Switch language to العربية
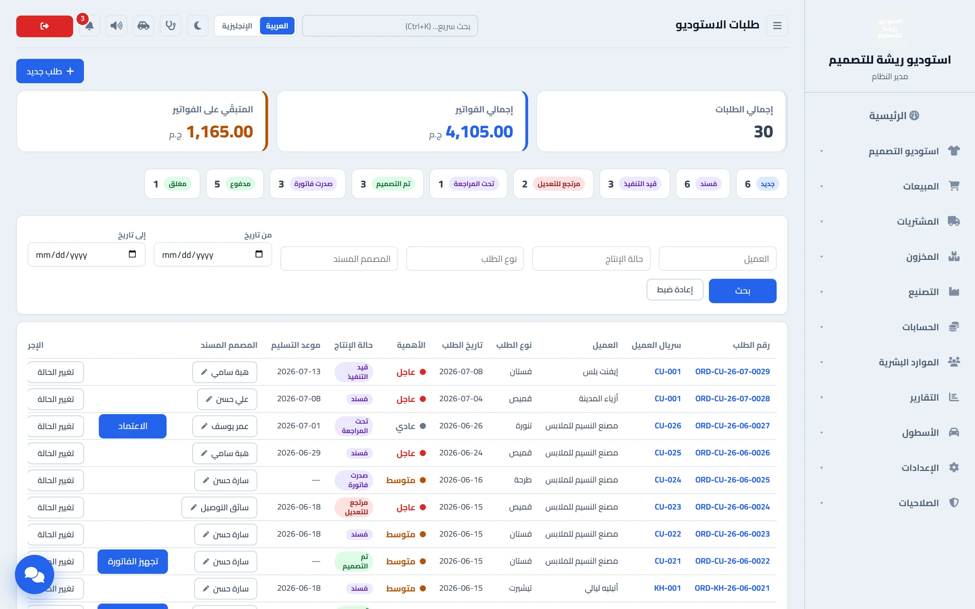This screenshot has width=975, height=609. pyautogui.click(x=277, y=26)
